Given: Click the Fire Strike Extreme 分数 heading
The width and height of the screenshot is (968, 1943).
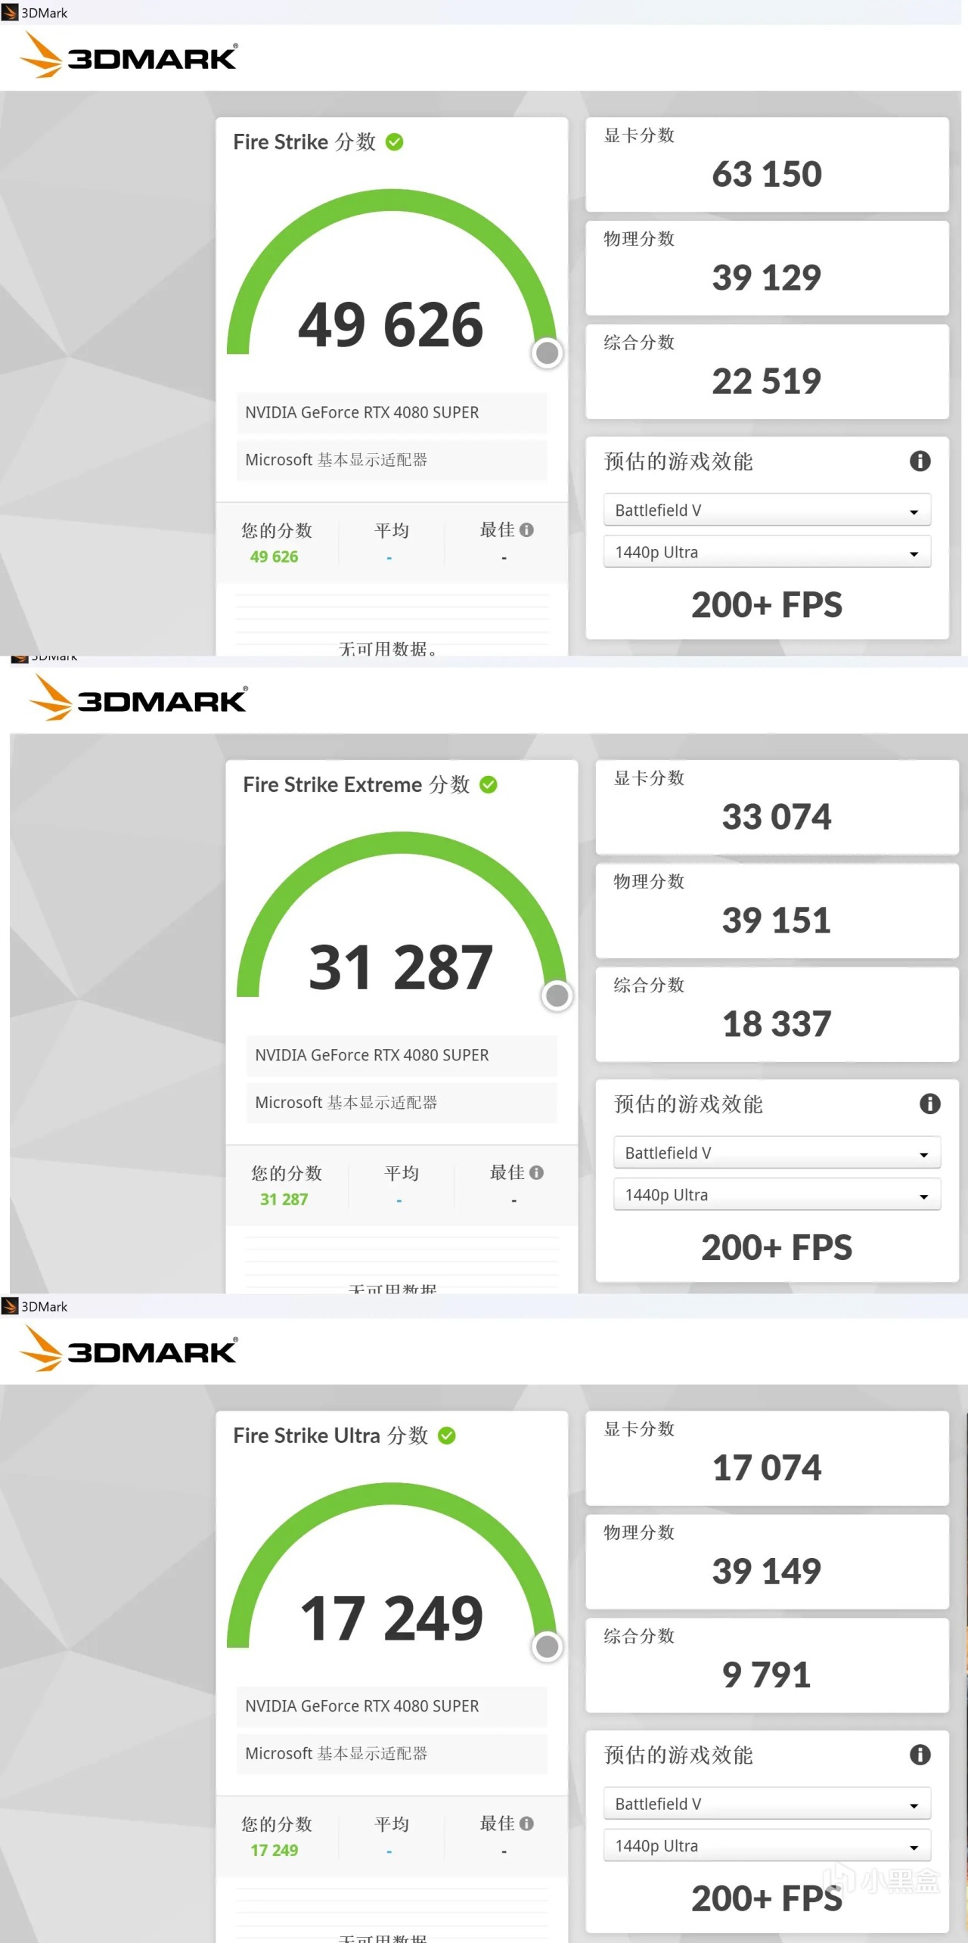Looking at the screenshot, I should [x=356, y=785].
